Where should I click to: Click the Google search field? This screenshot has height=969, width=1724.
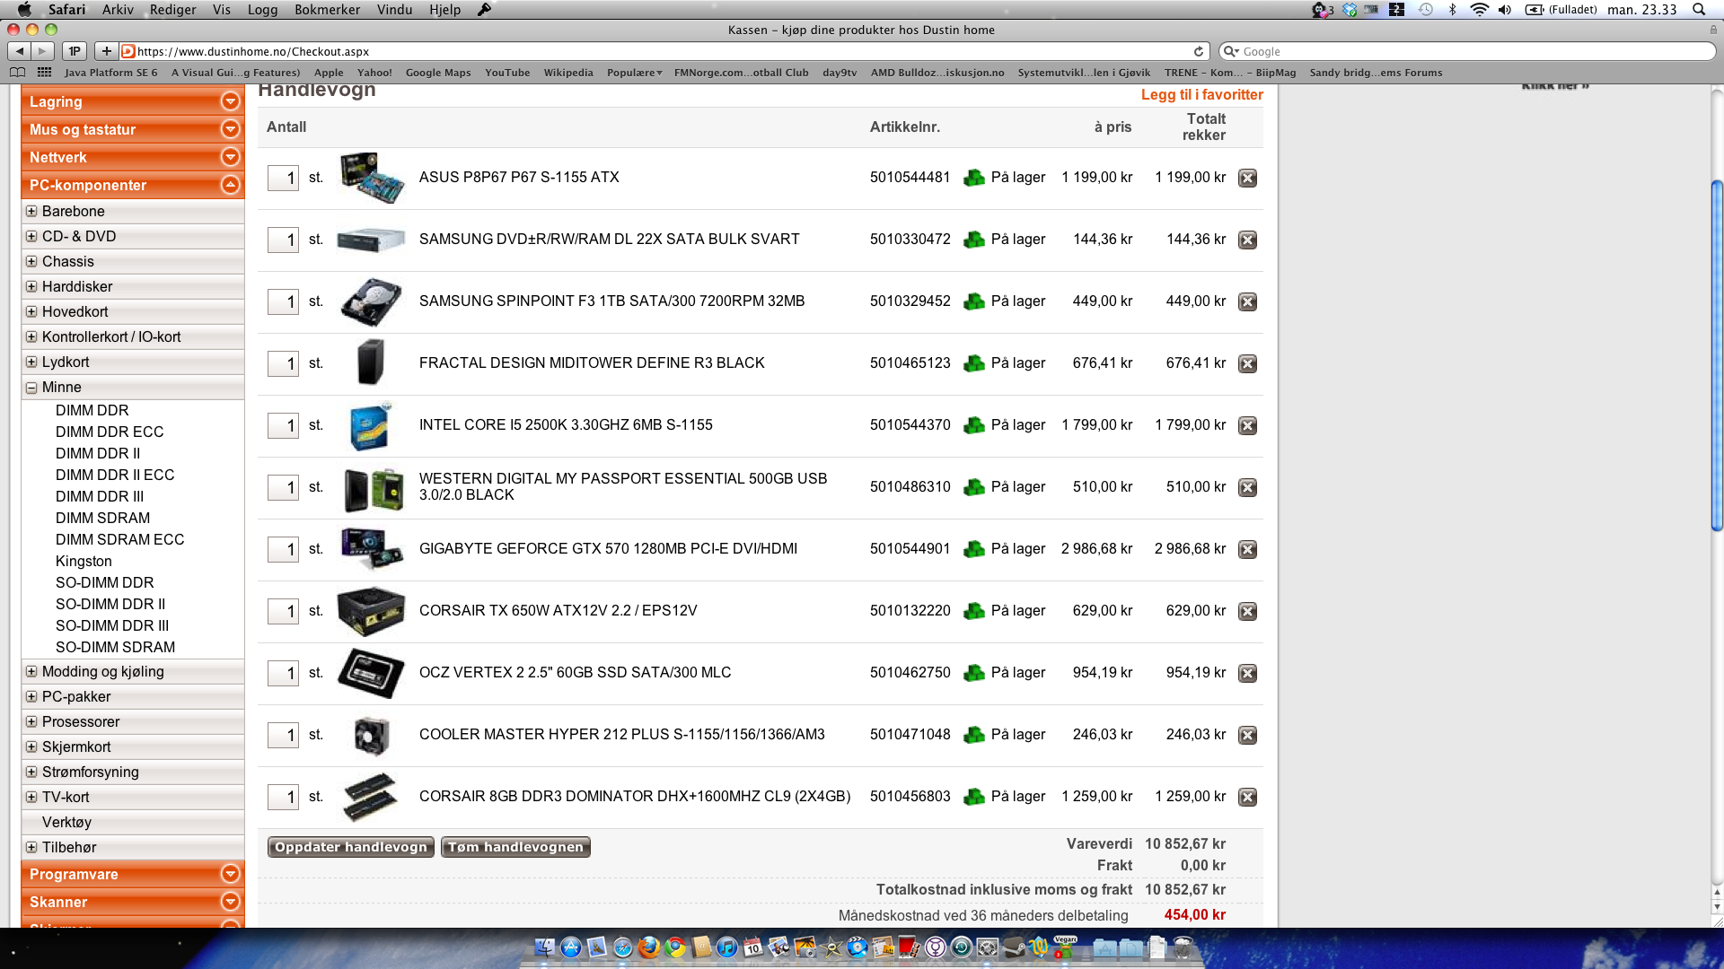[x=1467, y=51]
